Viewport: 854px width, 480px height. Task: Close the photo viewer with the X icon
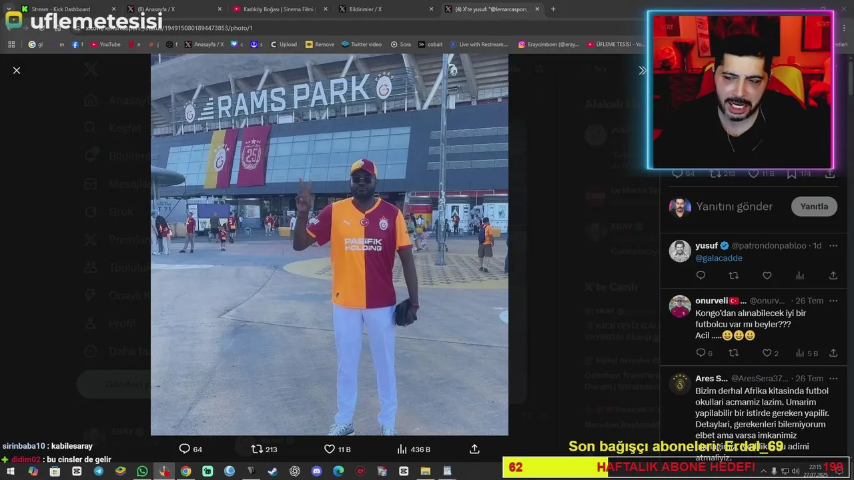click(17, 70)
